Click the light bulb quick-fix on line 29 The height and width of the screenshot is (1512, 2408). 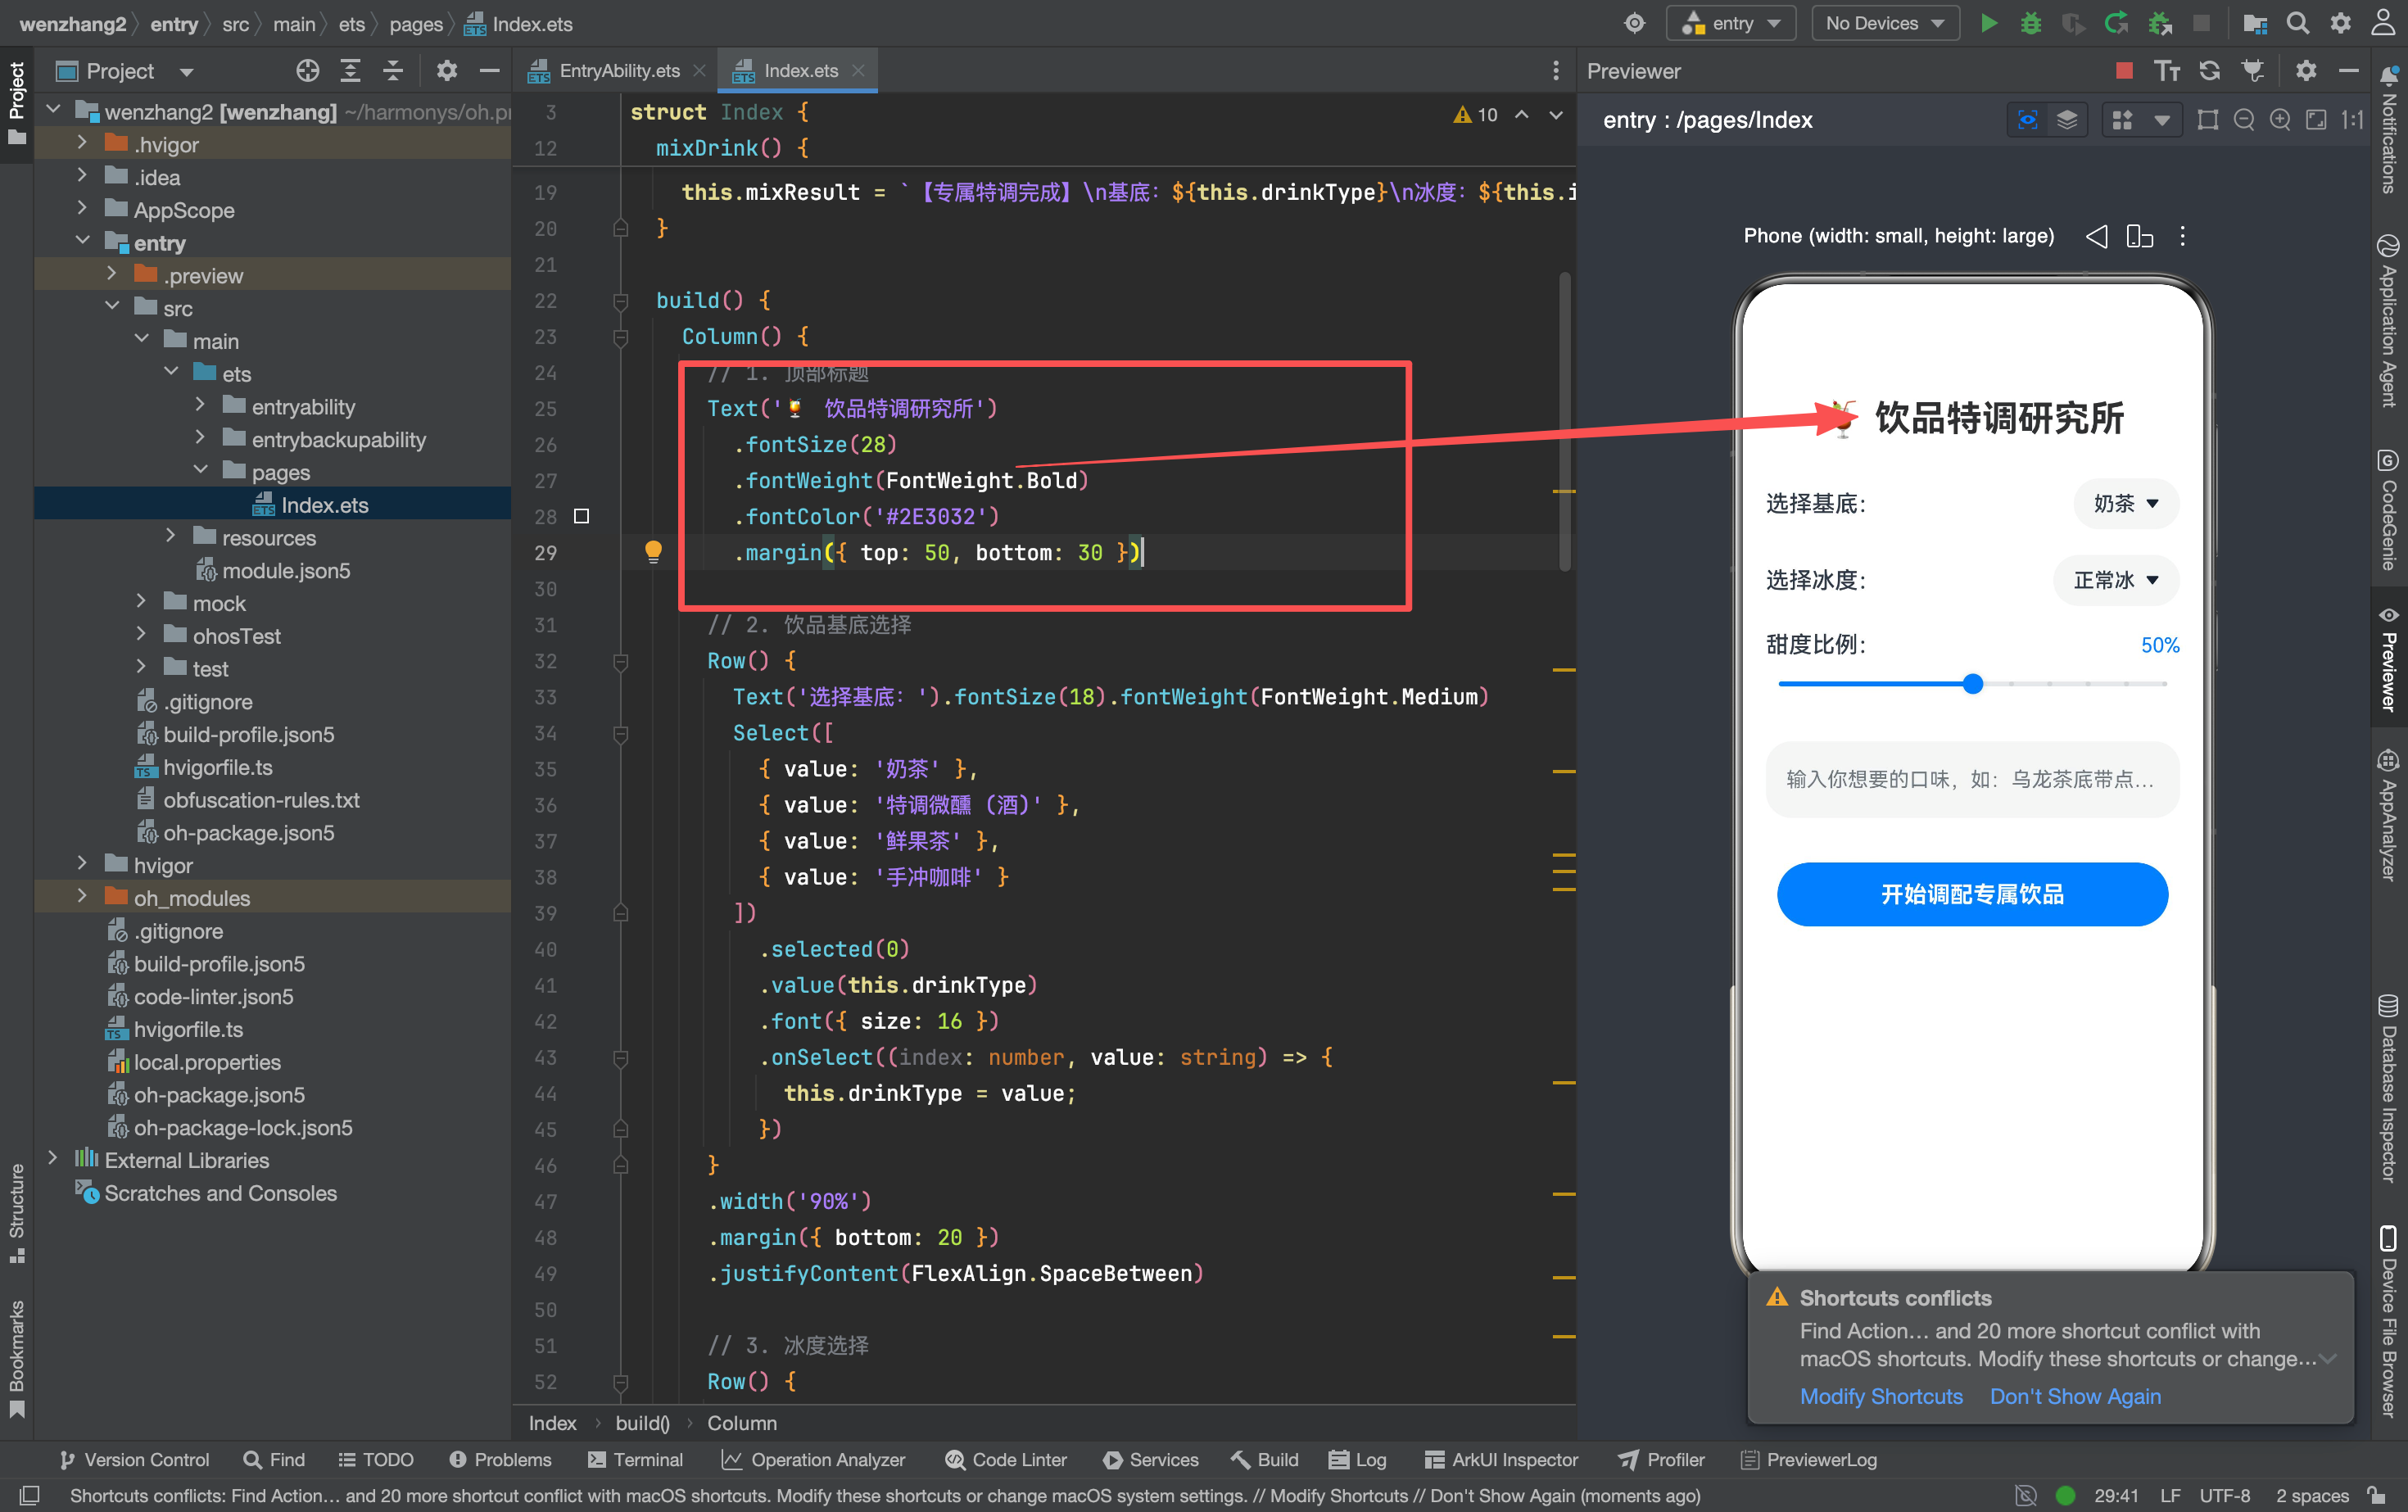[x=653, y=551]
